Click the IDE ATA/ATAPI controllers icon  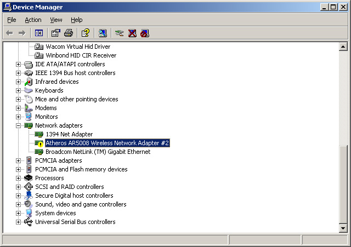click(29, 65)
